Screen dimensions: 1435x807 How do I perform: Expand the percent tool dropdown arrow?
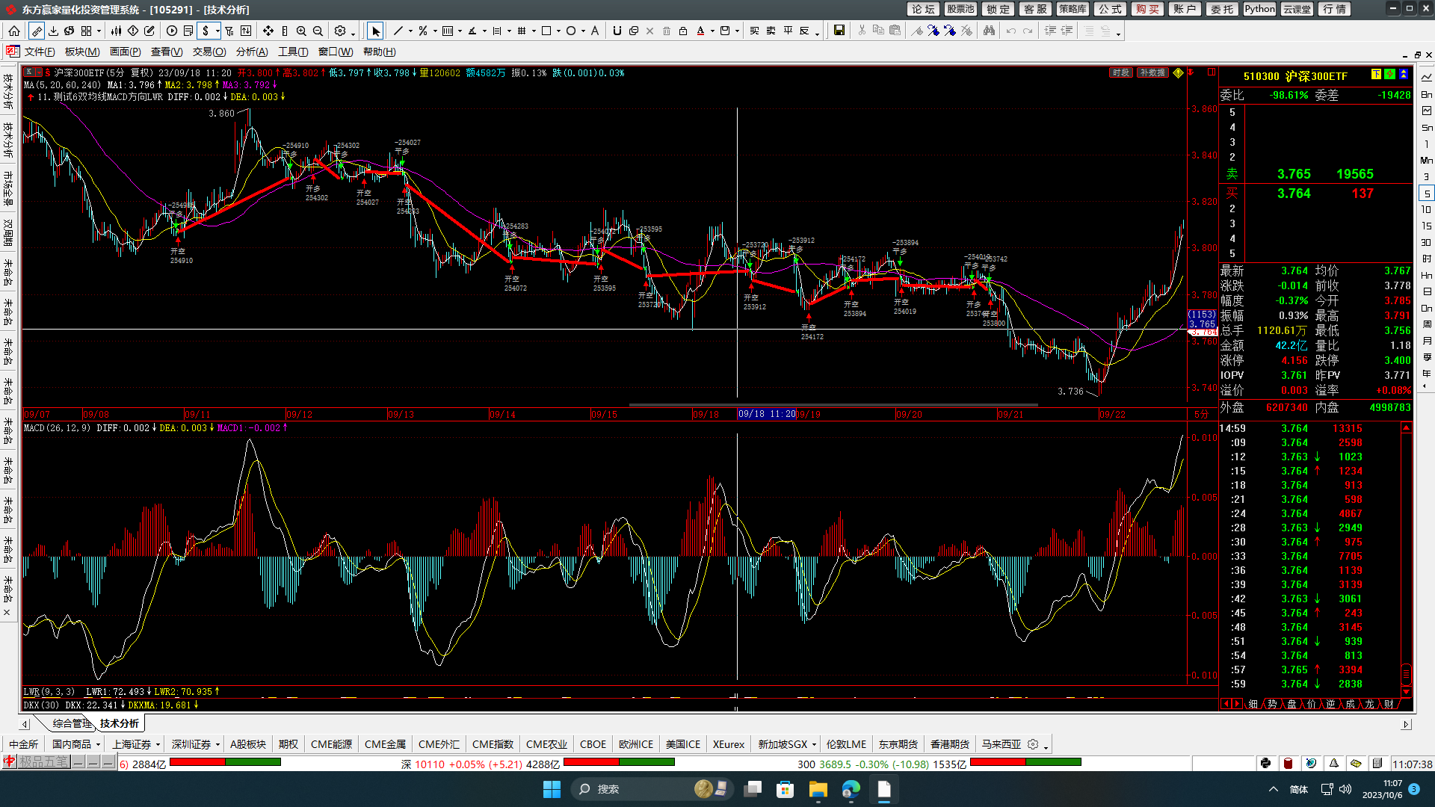tap(435, 31)
